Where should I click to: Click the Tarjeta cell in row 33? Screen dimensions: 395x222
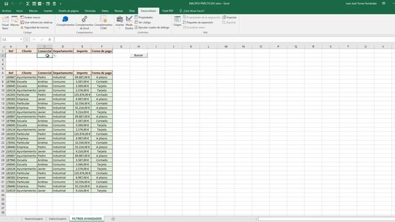102,191
